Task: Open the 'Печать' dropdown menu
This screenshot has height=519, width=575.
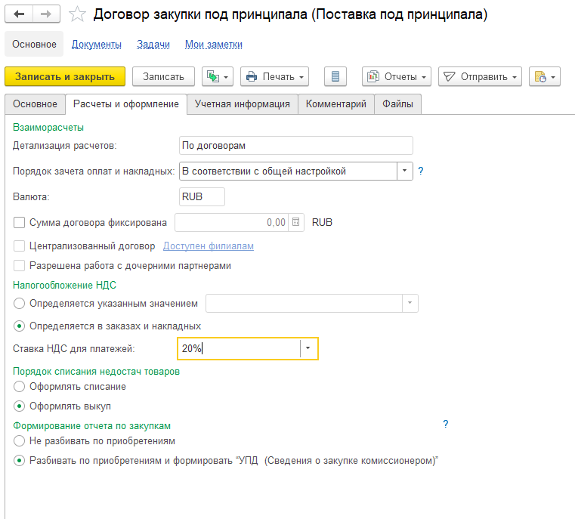Action: pyautogui.click(x=275, y=76)
